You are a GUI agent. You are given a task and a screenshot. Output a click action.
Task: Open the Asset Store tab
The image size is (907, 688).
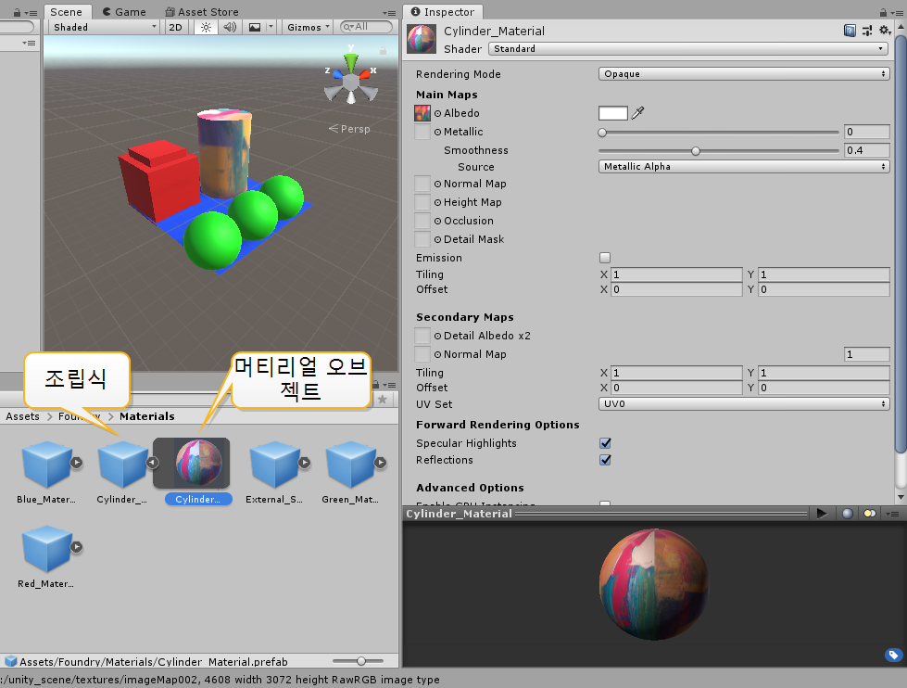201,12
